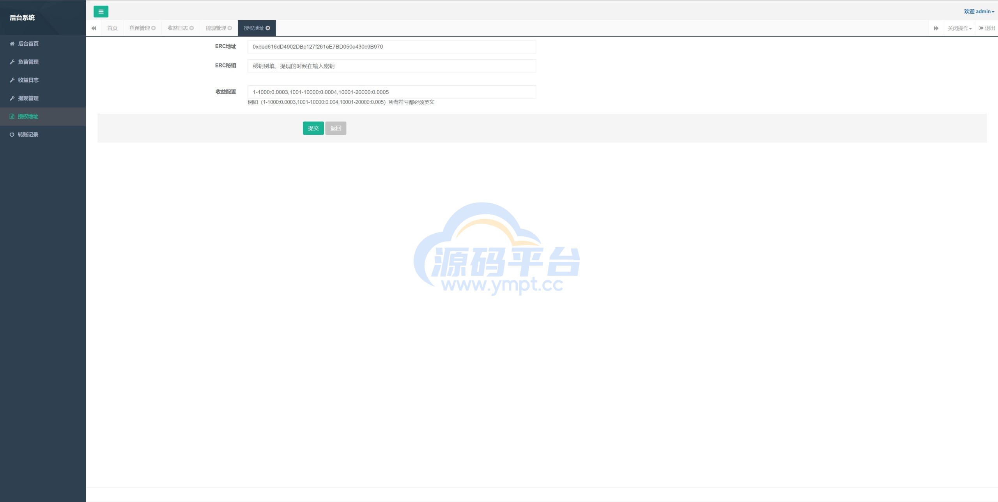Click the 收益配置 field label
This screenshot has width=998, height=502.
(x=226, y=92)
